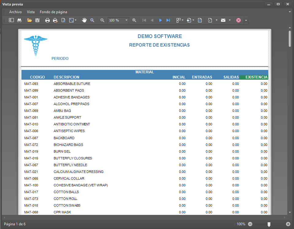Image resolution: width=294 pixels, height=229 pixels.
Task: Click the zoom in plus button in toolbar
Action: coord(134,20)
